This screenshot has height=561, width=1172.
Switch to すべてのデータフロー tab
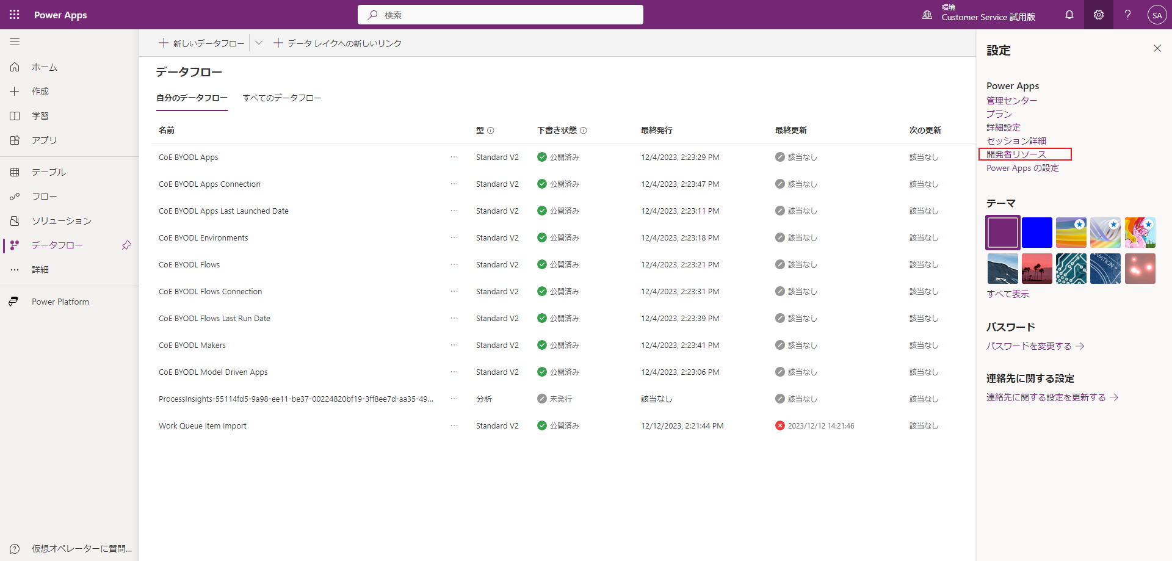coord(282,98)
